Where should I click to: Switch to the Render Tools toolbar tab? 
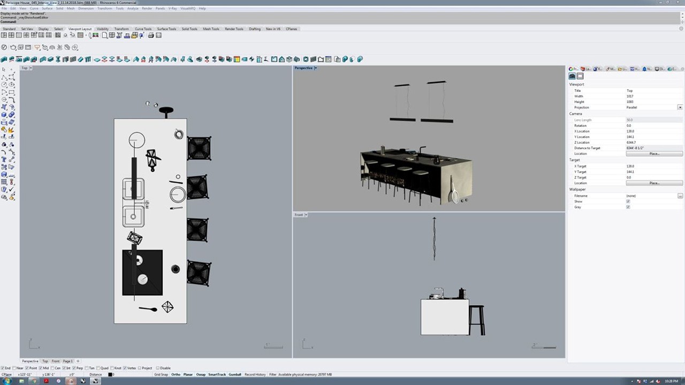point(234,29)
